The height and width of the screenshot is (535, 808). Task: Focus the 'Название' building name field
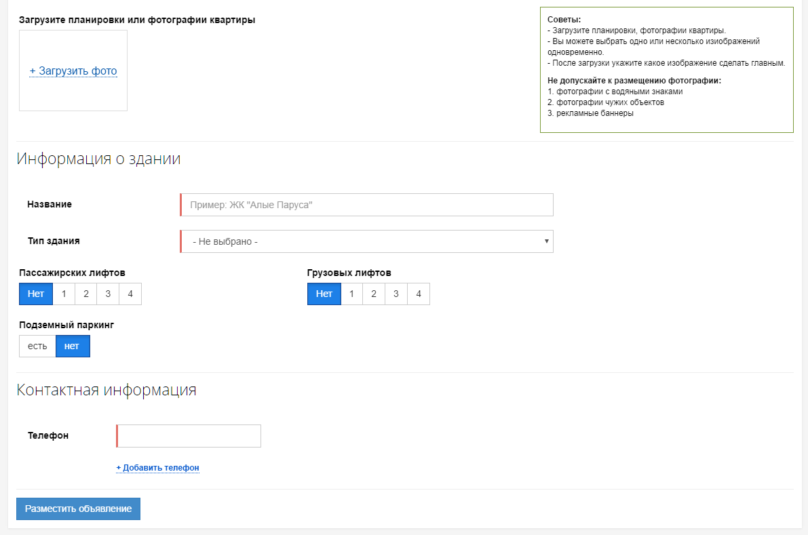click(x=367, y=205)
